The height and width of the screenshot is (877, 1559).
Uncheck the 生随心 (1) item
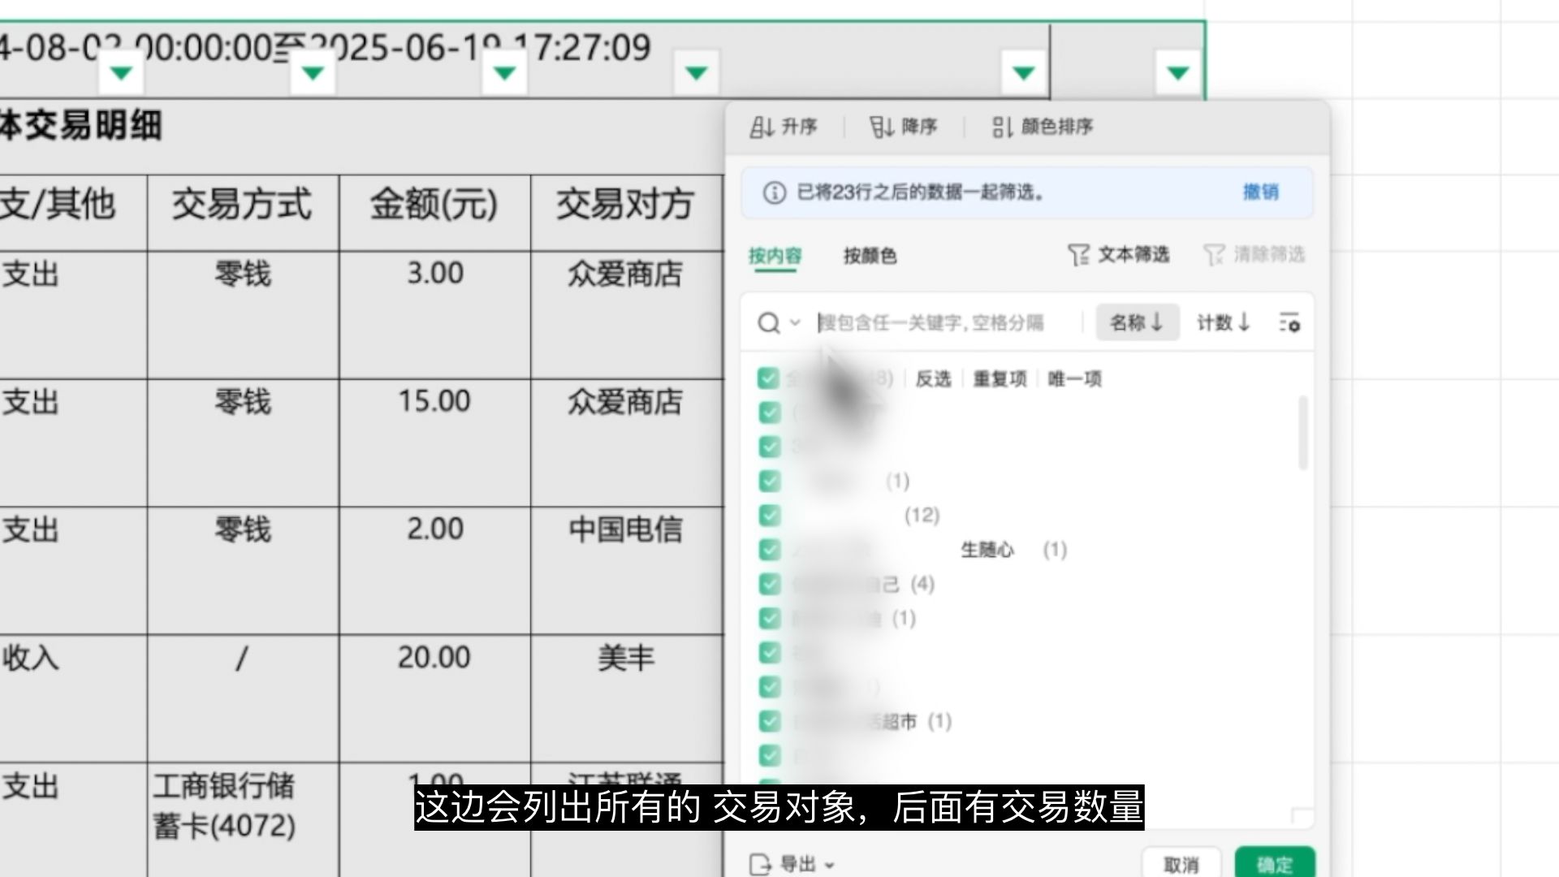pyautogui.click(x=768, y=550)
